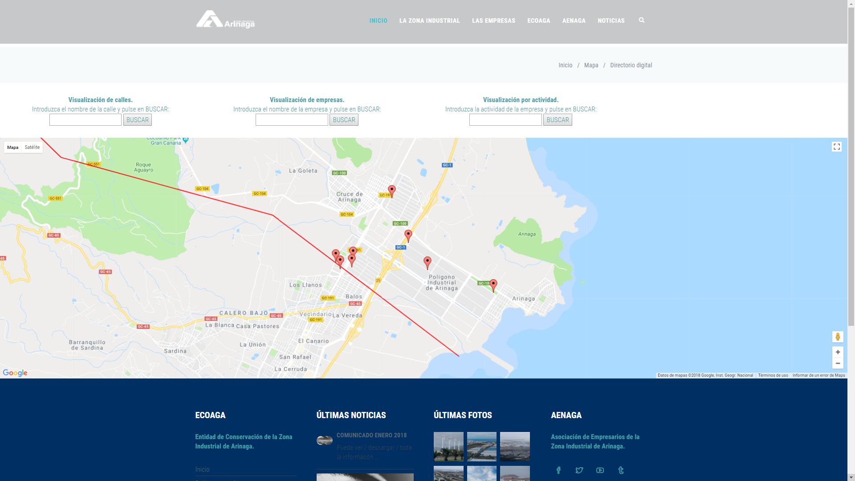855x481 pixels.
Task: Click the search magnifier icon in navbar
Action: [641, 20]
